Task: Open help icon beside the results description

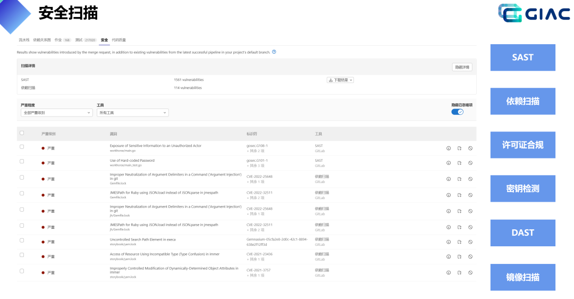Action: click(274, 52)
